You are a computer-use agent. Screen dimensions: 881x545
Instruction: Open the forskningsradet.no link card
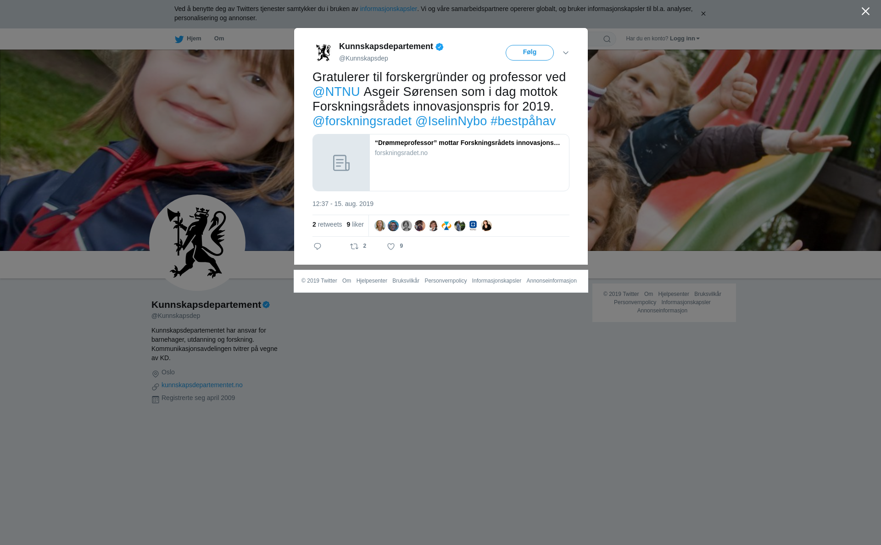[441, 163]
